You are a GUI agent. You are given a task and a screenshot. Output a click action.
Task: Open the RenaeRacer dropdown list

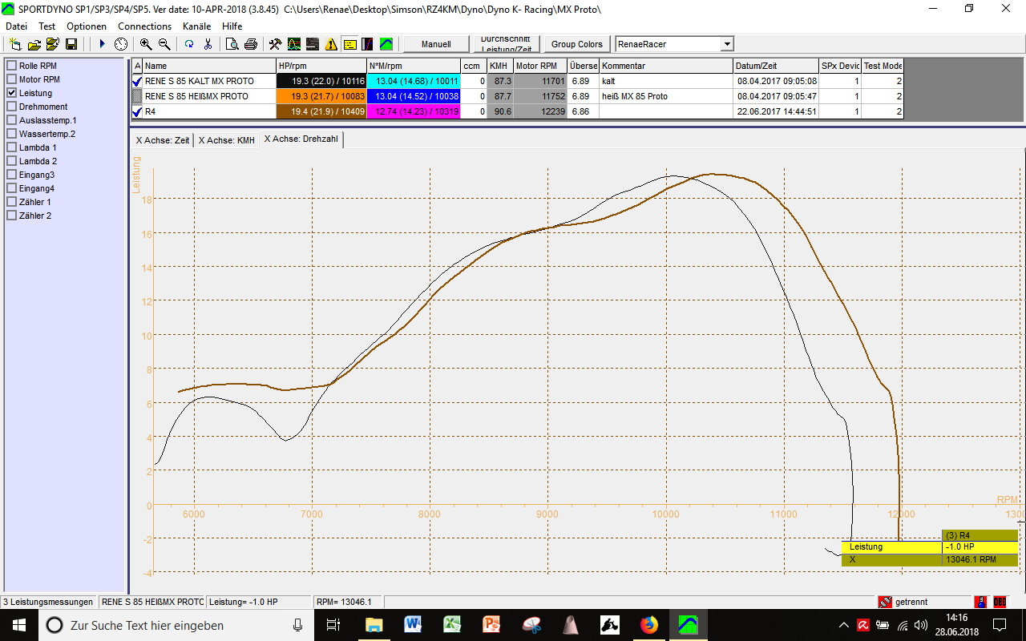pos(726,44)
